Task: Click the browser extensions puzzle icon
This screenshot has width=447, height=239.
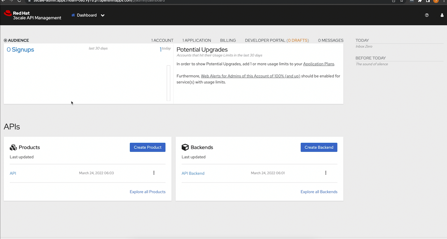Action: tap(419, 1)
